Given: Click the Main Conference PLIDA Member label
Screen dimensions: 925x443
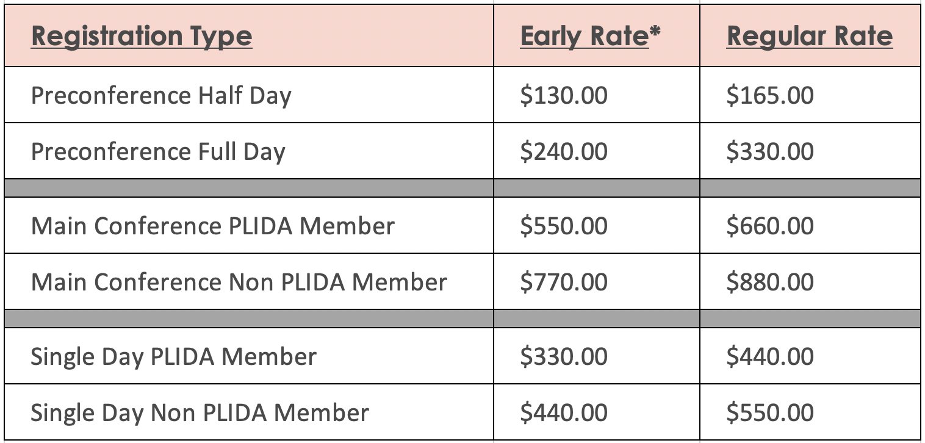Looking at the screenshot, I should click(213, 226).
